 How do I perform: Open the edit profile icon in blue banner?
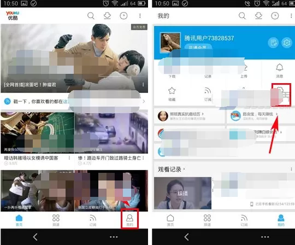coord(273,43)
